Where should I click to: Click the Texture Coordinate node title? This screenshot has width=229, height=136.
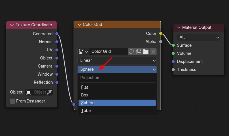click(34, 25)
